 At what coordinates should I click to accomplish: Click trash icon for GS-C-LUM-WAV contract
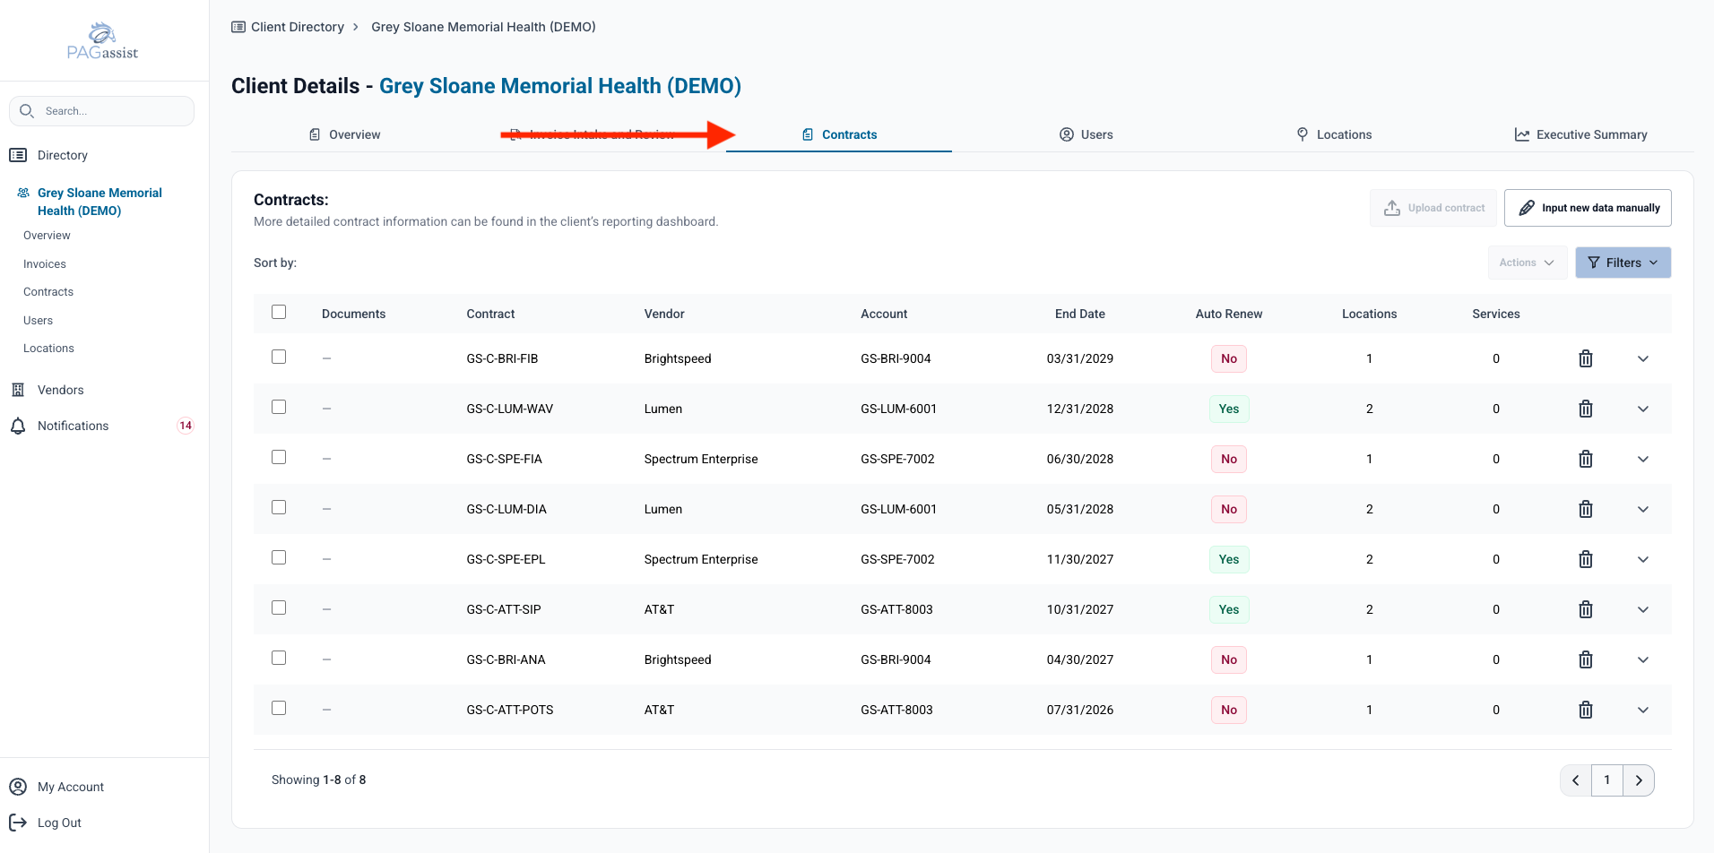click(1585, 409)
